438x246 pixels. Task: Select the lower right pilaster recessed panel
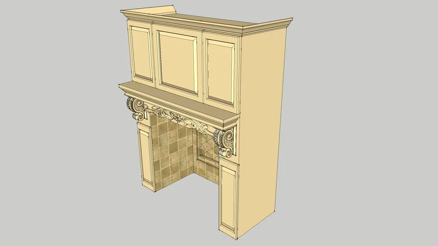click(228, 197)
